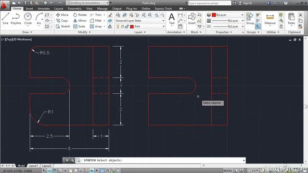Select the Mirror tool

pos(80,20)
